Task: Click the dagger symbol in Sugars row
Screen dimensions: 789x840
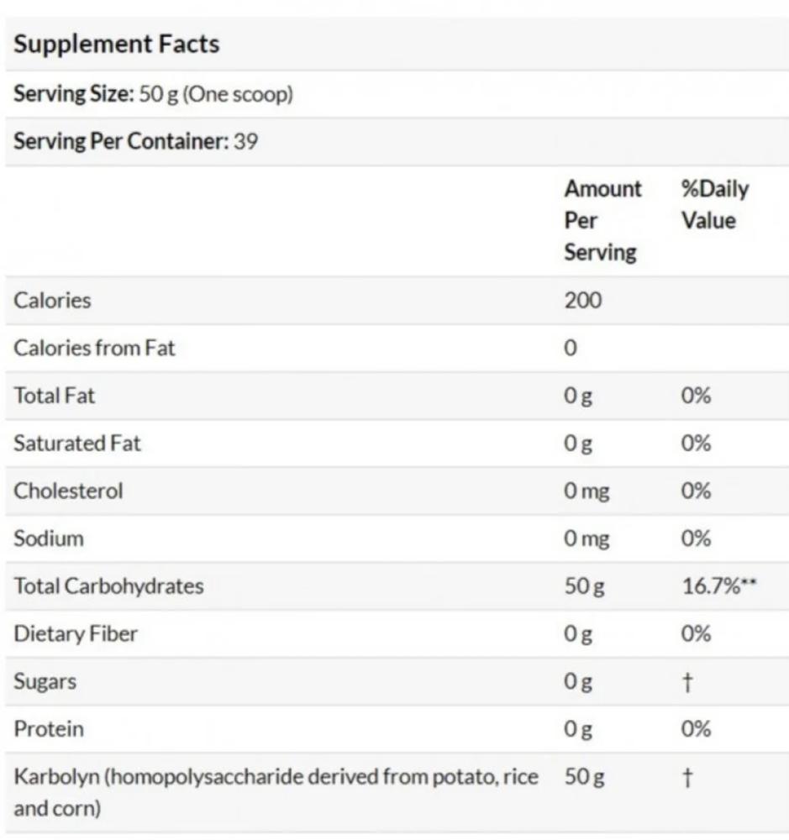Action: (x=687, y=682)
